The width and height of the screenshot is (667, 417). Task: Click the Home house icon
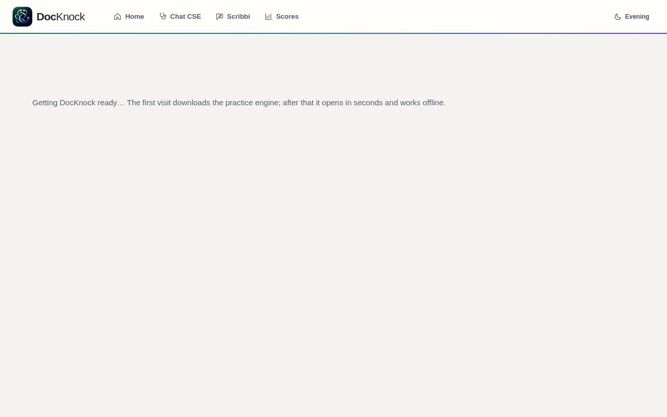[x=117, y=17]
